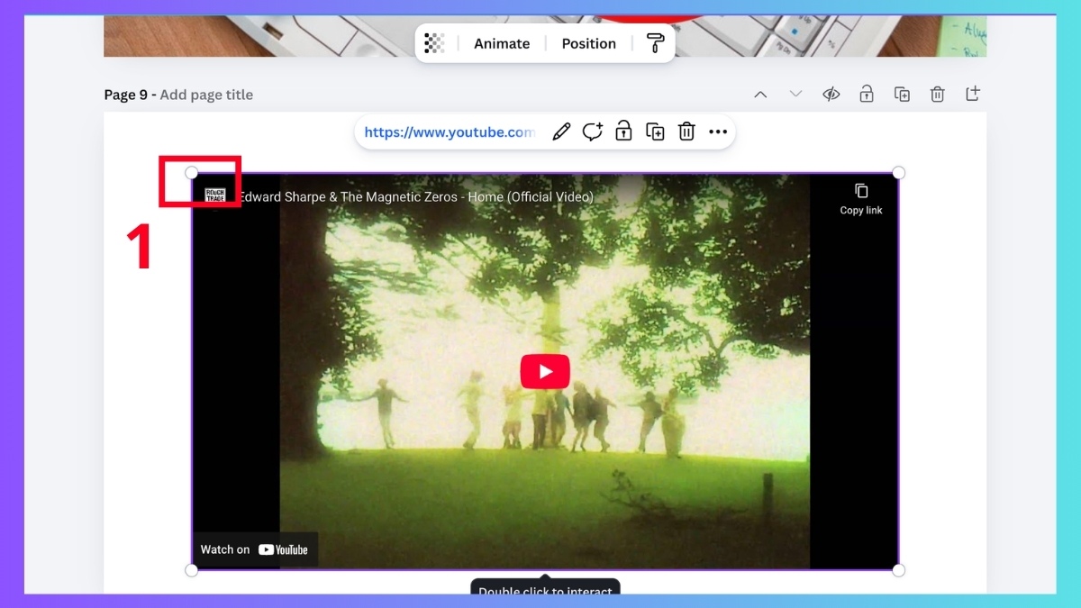Viewport: 1081px width, 608px height.
Task: Move page 9 up with the chevron
Action: 760,94
